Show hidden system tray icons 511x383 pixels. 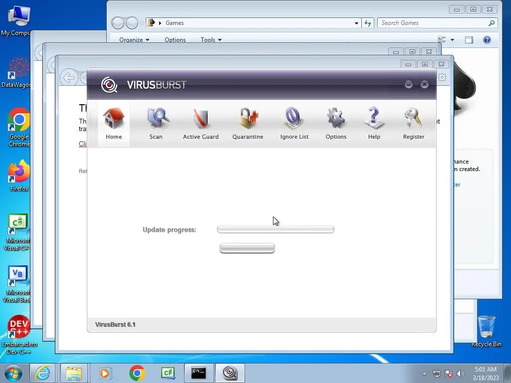pyautogui.click(x=424, y=374)
